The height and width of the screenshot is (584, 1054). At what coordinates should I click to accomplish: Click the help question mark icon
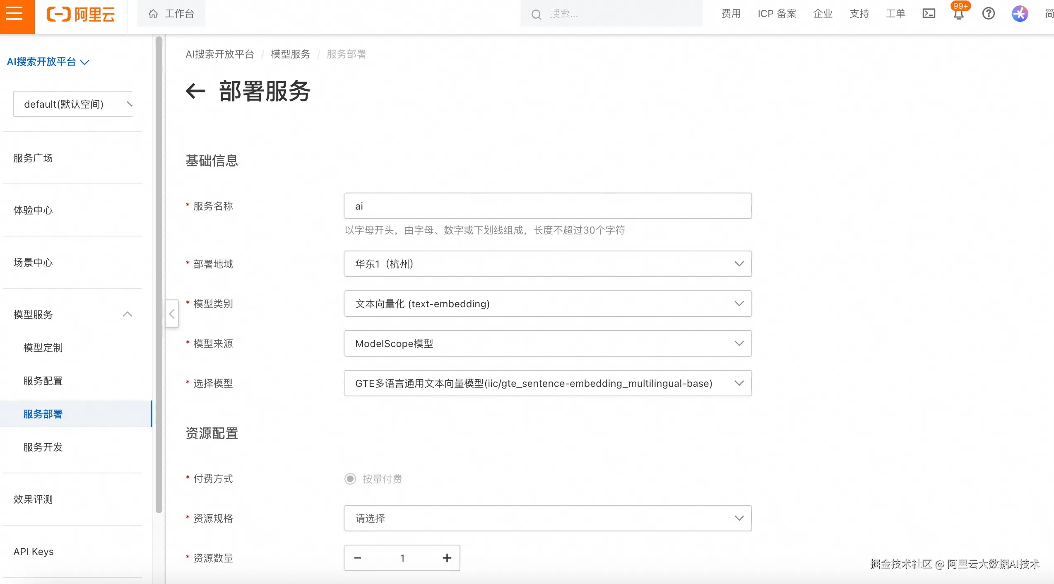click(988, 14)
